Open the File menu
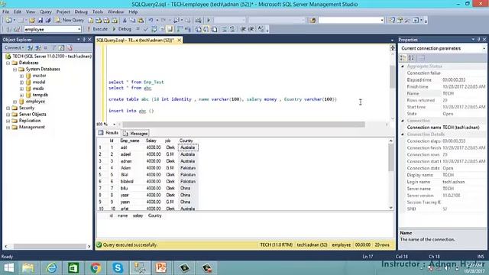489x275 pixels. tap(5, 11)
